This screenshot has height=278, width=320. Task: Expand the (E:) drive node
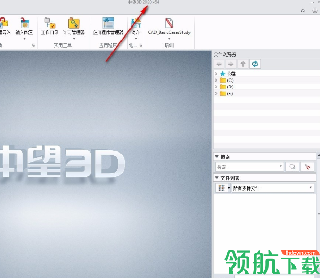(x=216, y=93)
